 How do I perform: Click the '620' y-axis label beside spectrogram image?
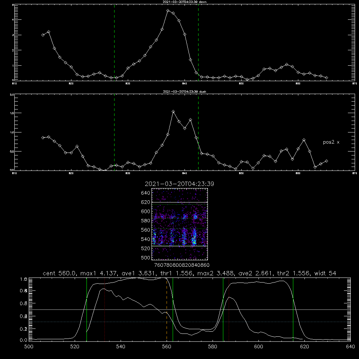pyautogui.click(x=146, y=202)
